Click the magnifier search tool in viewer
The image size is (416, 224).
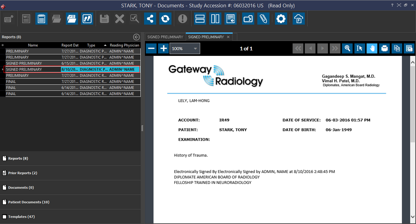pyautogui.click(x=347, y=49)
